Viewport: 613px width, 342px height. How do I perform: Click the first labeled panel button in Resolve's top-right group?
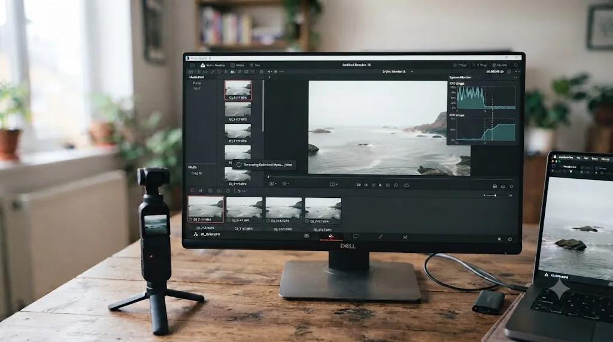[x=460, y=65]
